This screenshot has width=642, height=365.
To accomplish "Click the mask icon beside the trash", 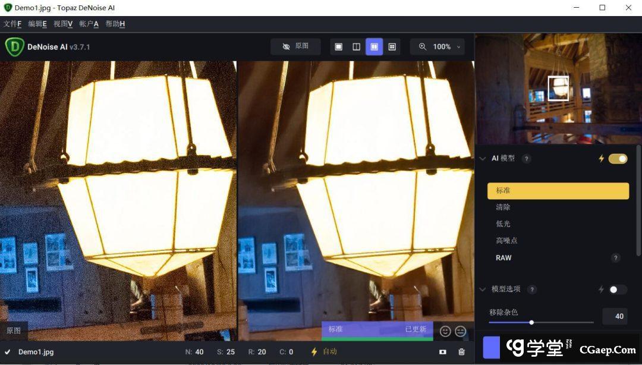I will pyautogui.click(x=443, y=352).
